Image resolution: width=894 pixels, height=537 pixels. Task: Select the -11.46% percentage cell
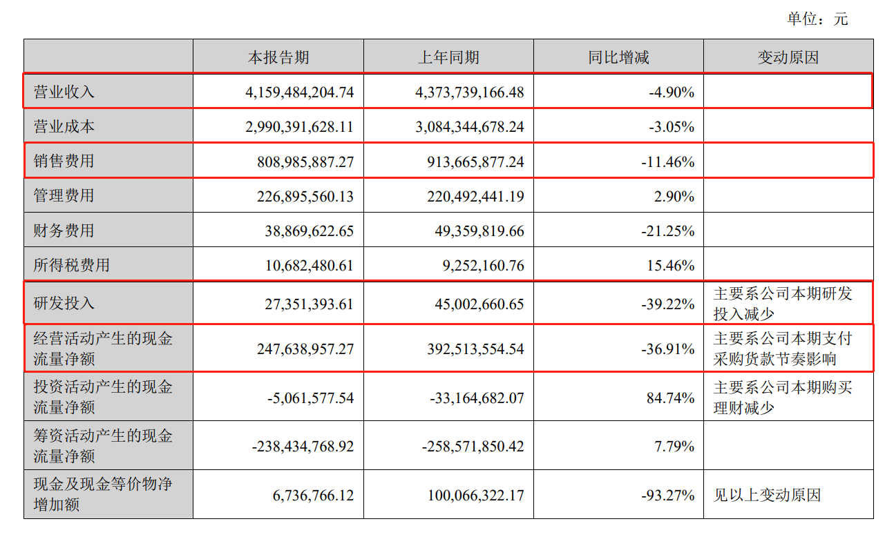pyautogui.click(x=667, y=162)
